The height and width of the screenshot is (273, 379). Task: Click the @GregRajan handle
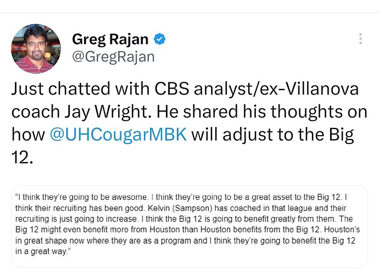click(113, 56)
